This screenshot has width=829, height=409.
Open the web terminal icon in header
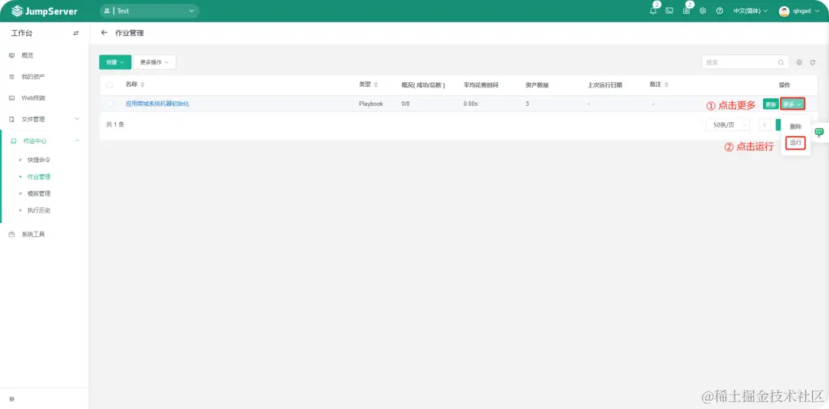coord(669,11)
